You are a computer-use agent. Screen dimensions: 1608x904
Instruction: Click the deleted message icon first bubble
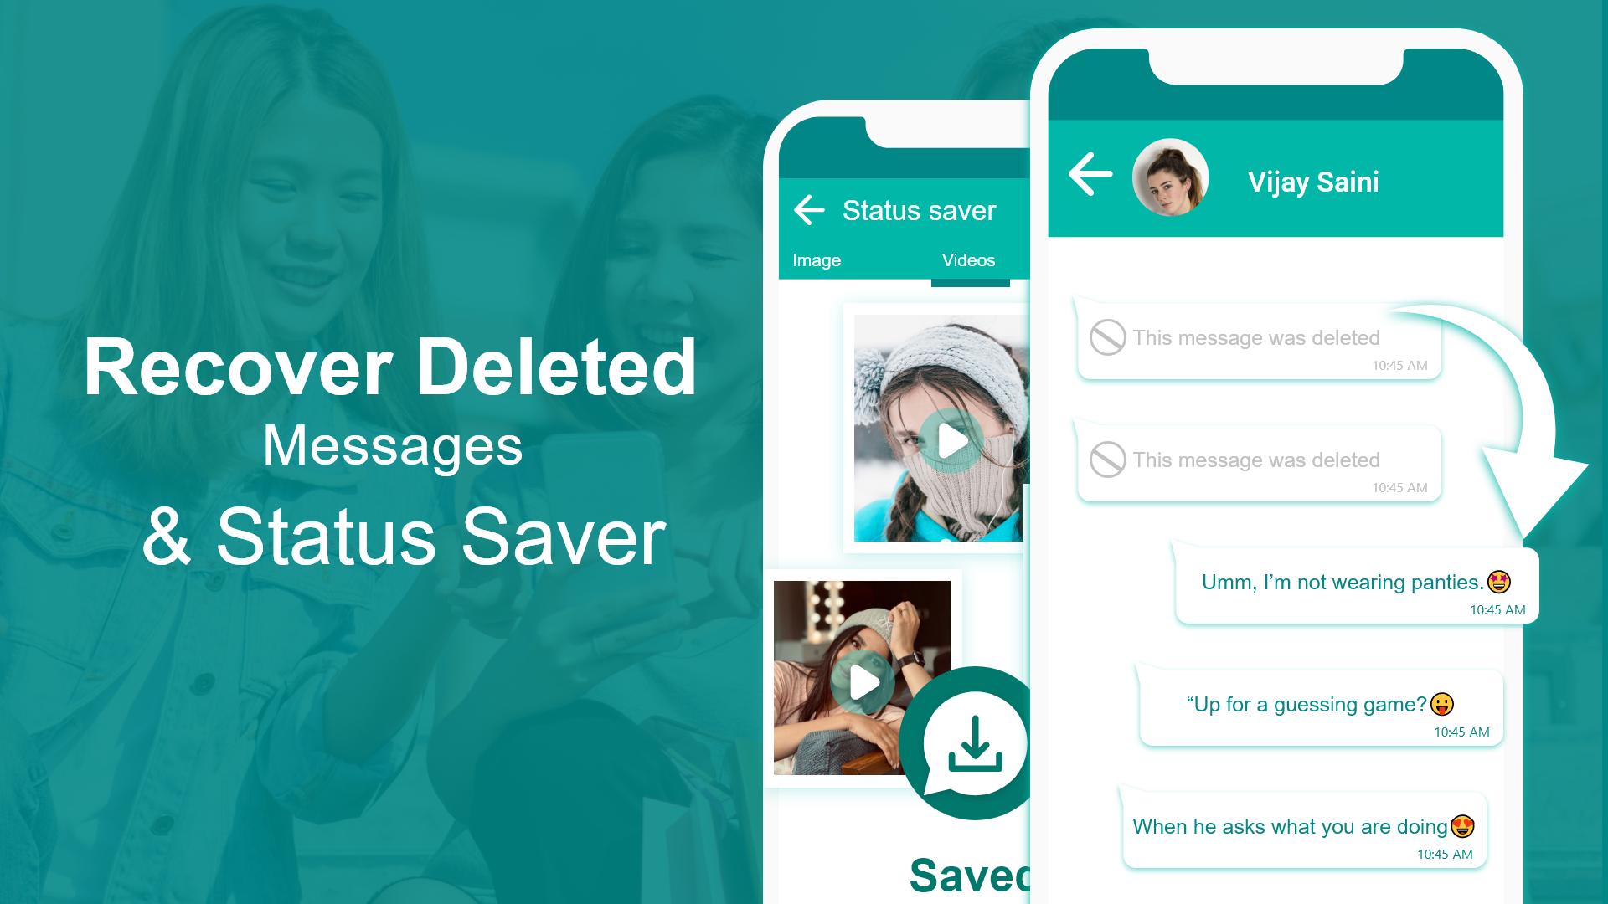tap(1108, 335)
